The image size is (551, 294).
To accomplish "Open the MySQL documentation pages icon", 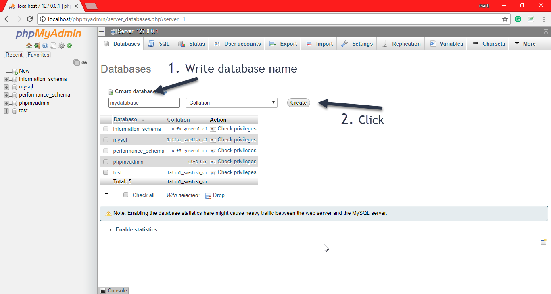I will (53, 46).
